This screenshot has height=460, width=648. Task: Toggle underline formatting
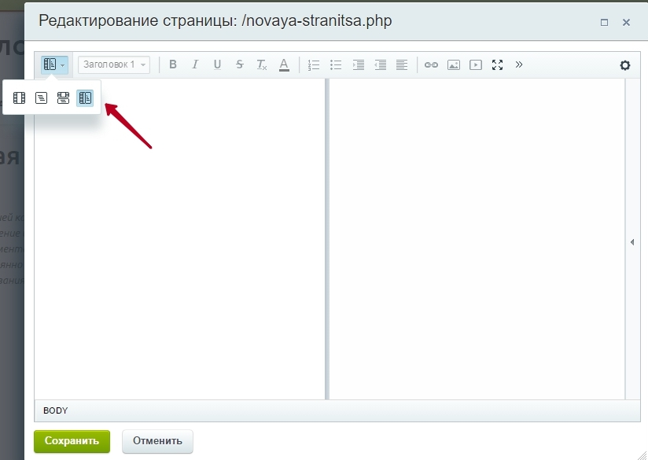[x=217, y=64]
